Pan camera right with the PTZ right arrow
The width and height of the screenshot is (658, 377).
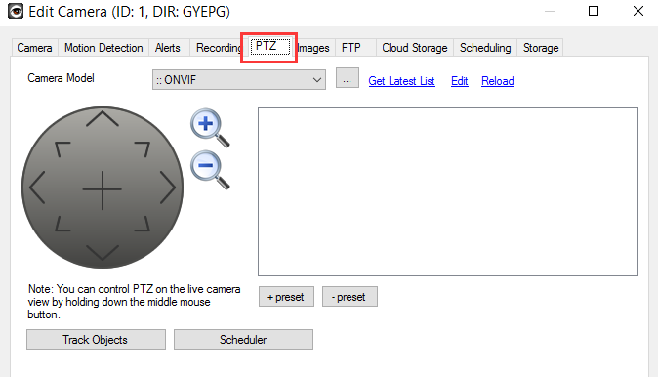pyautogui.click(x=168, y=188)
